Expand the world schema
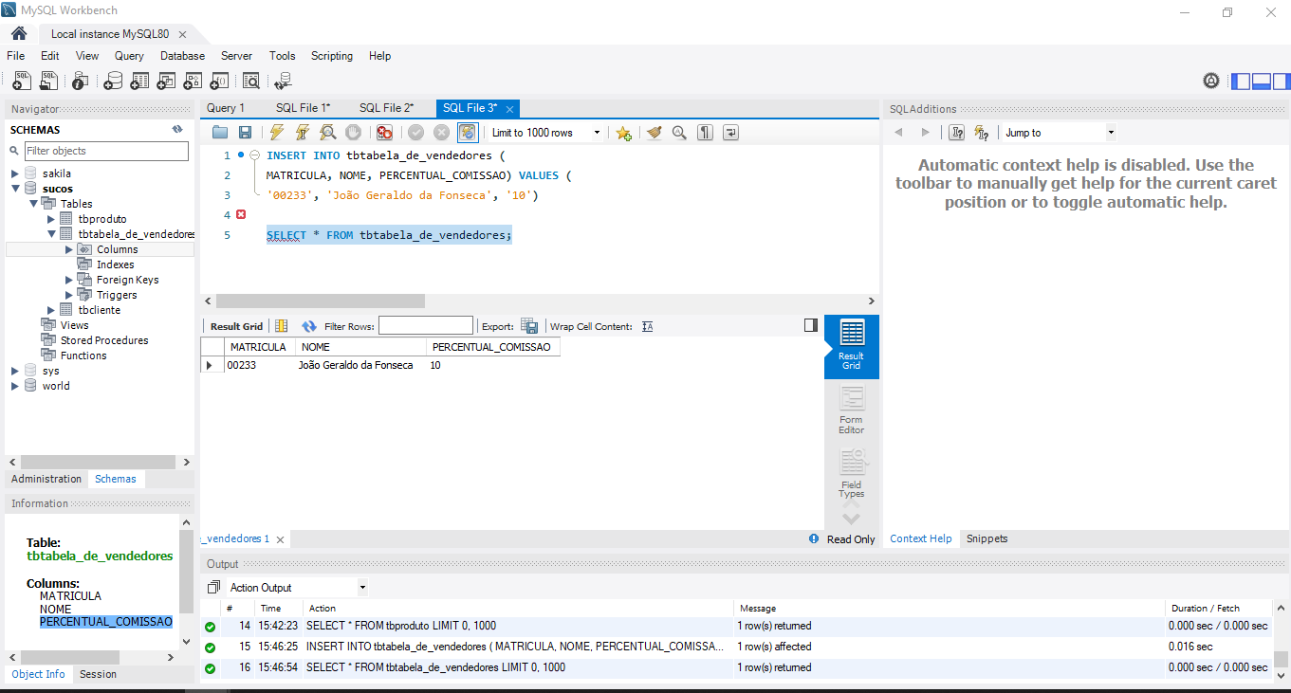 [15, 386]
